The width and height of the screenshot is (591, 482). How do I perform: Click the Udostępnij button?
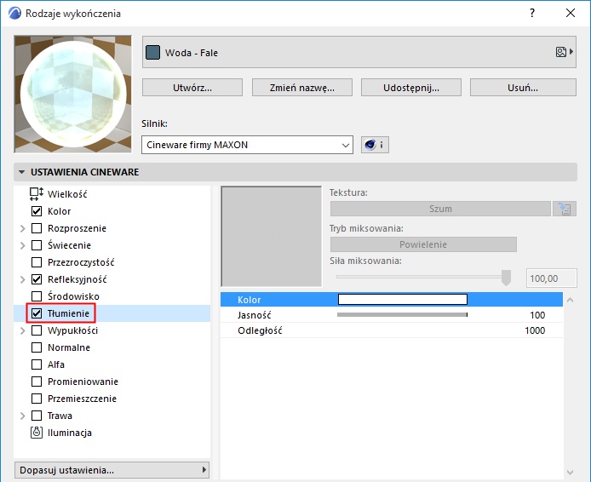click(411, 88)
